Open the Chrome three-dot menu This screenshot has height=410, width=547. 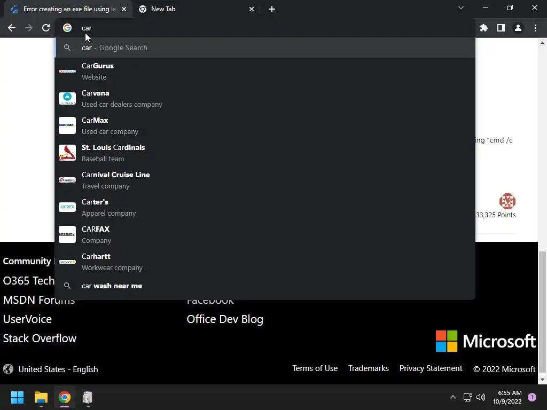[535, 28]
